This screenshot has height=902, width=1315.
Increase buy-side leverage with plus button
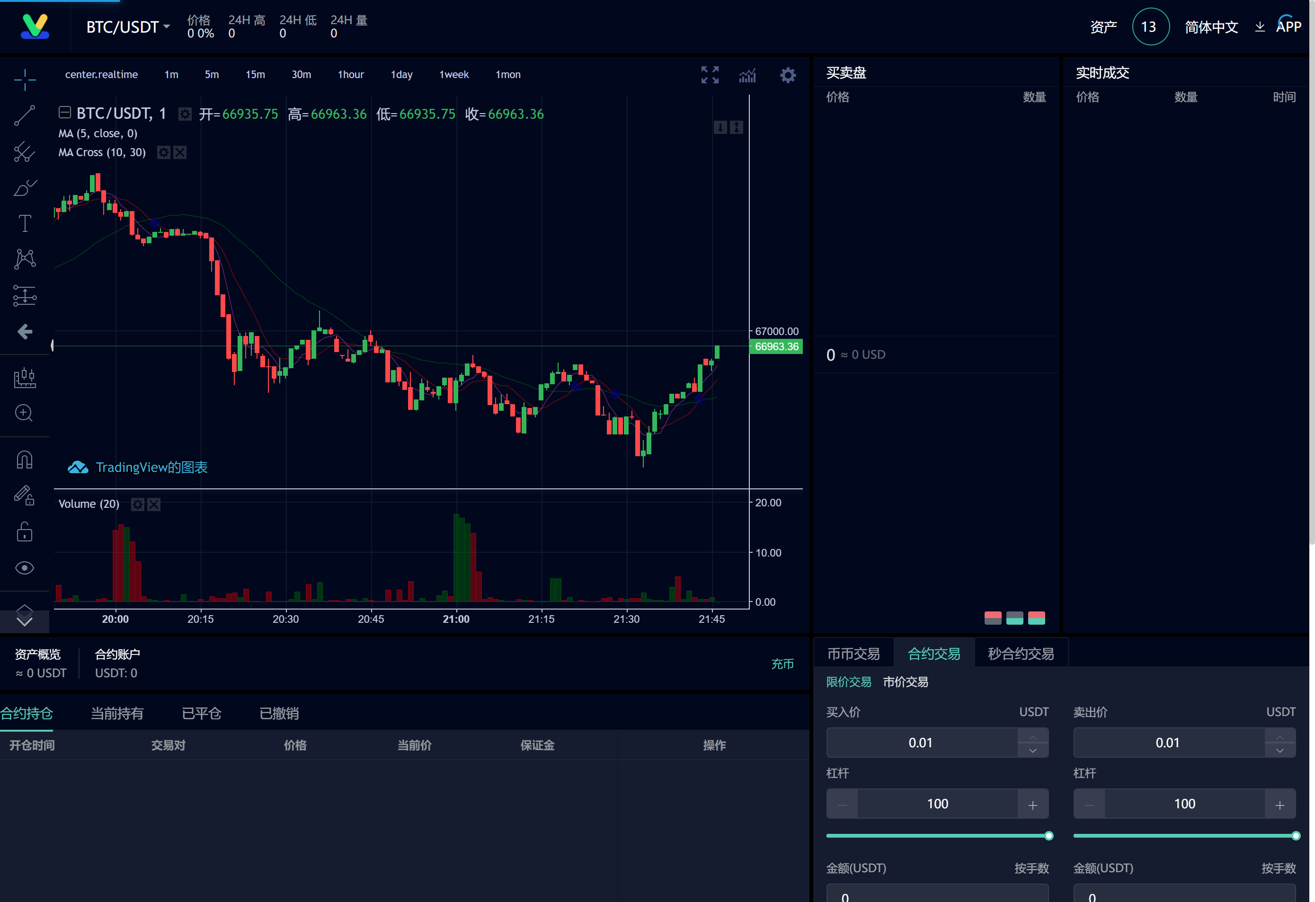click(1033, 804)
